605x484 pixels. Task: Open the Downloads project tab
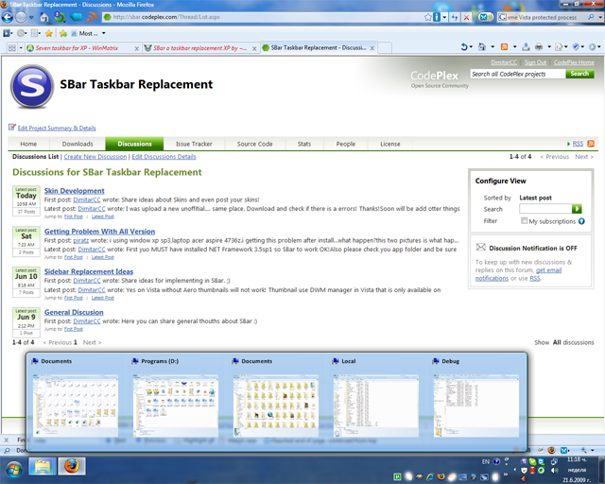pyautogui.click(x=78, y=144)
